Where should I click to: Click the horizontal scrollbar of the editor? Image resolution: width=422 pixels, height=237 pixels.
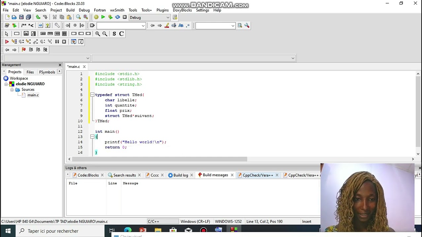click(158, 159)
